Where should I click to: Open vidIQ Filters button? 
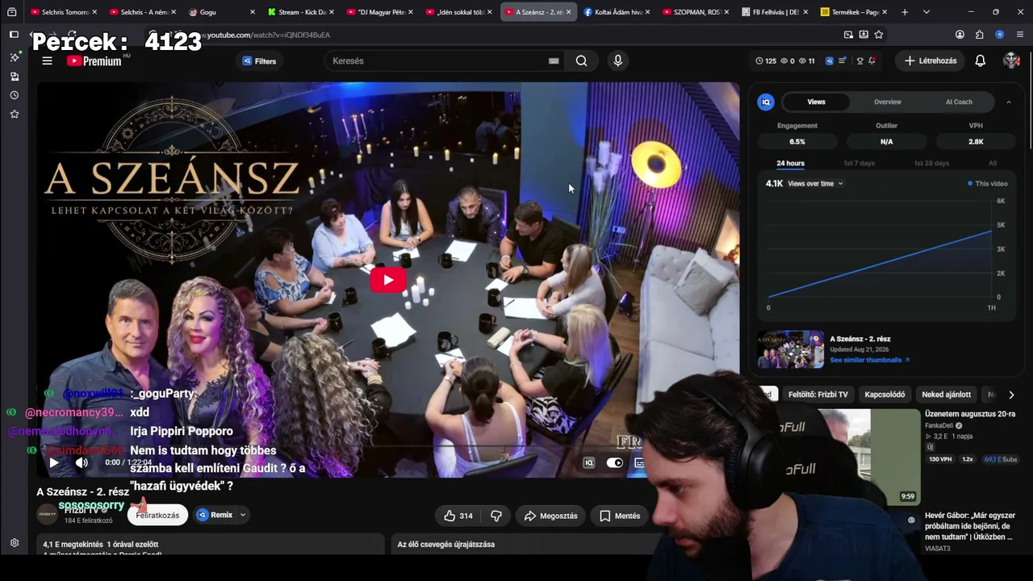point(259,61)
